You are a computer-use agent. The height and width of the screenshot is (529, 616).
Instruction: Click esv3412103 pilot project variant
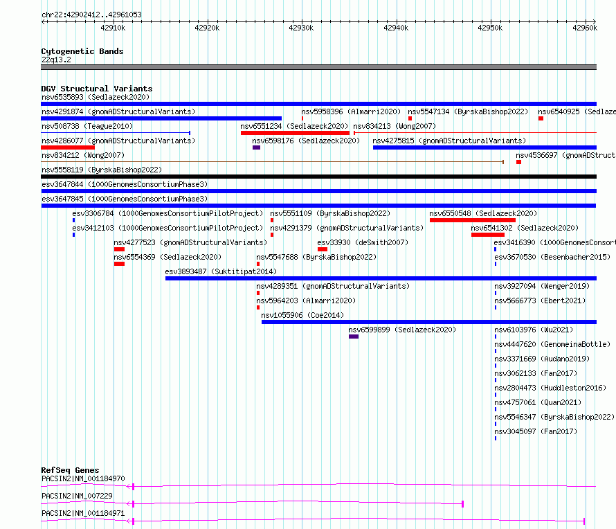point(167,228)
